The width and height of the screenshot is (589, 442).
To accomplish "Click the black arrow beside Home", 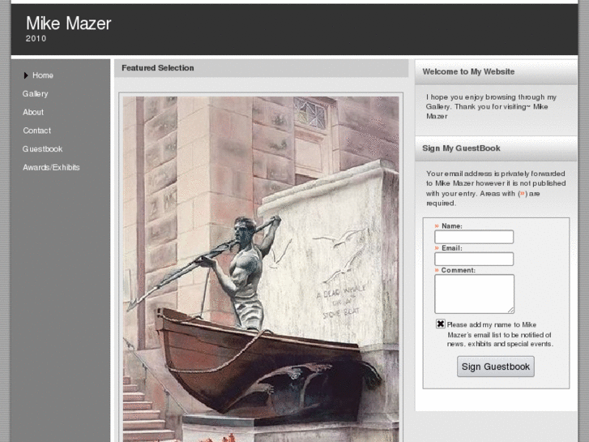I will pyautogui.click(x=26, y=75).
